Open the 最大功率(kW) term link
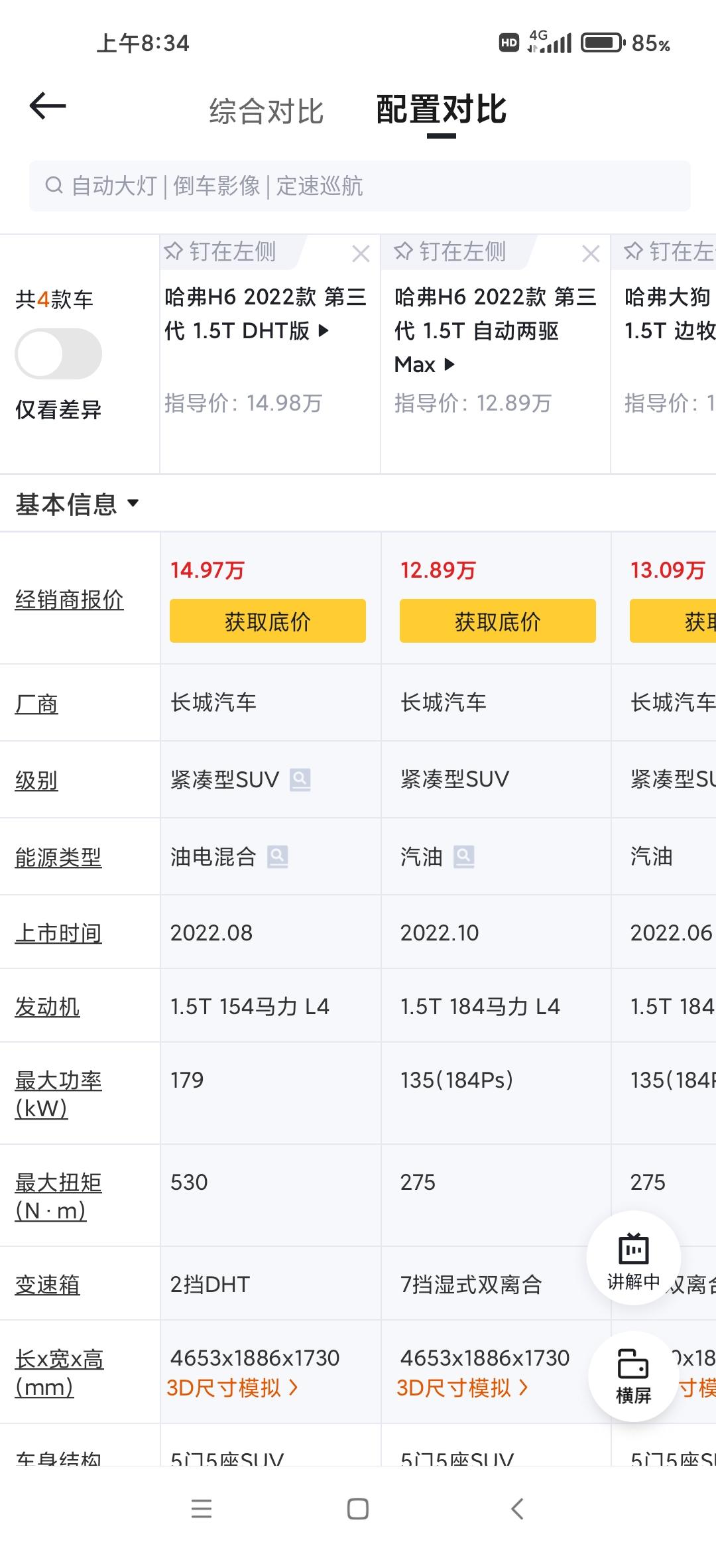Viewport: 716px width, 1552px height. [x=58, y=1094]
